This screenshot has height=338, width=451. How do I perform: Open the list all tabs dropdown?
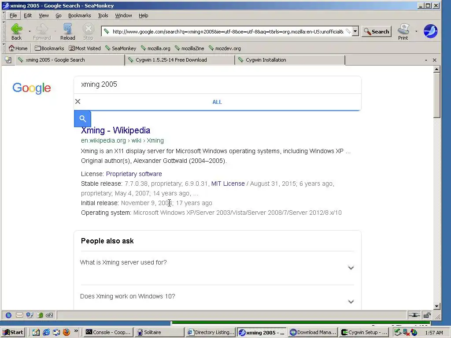pos(426,60)
